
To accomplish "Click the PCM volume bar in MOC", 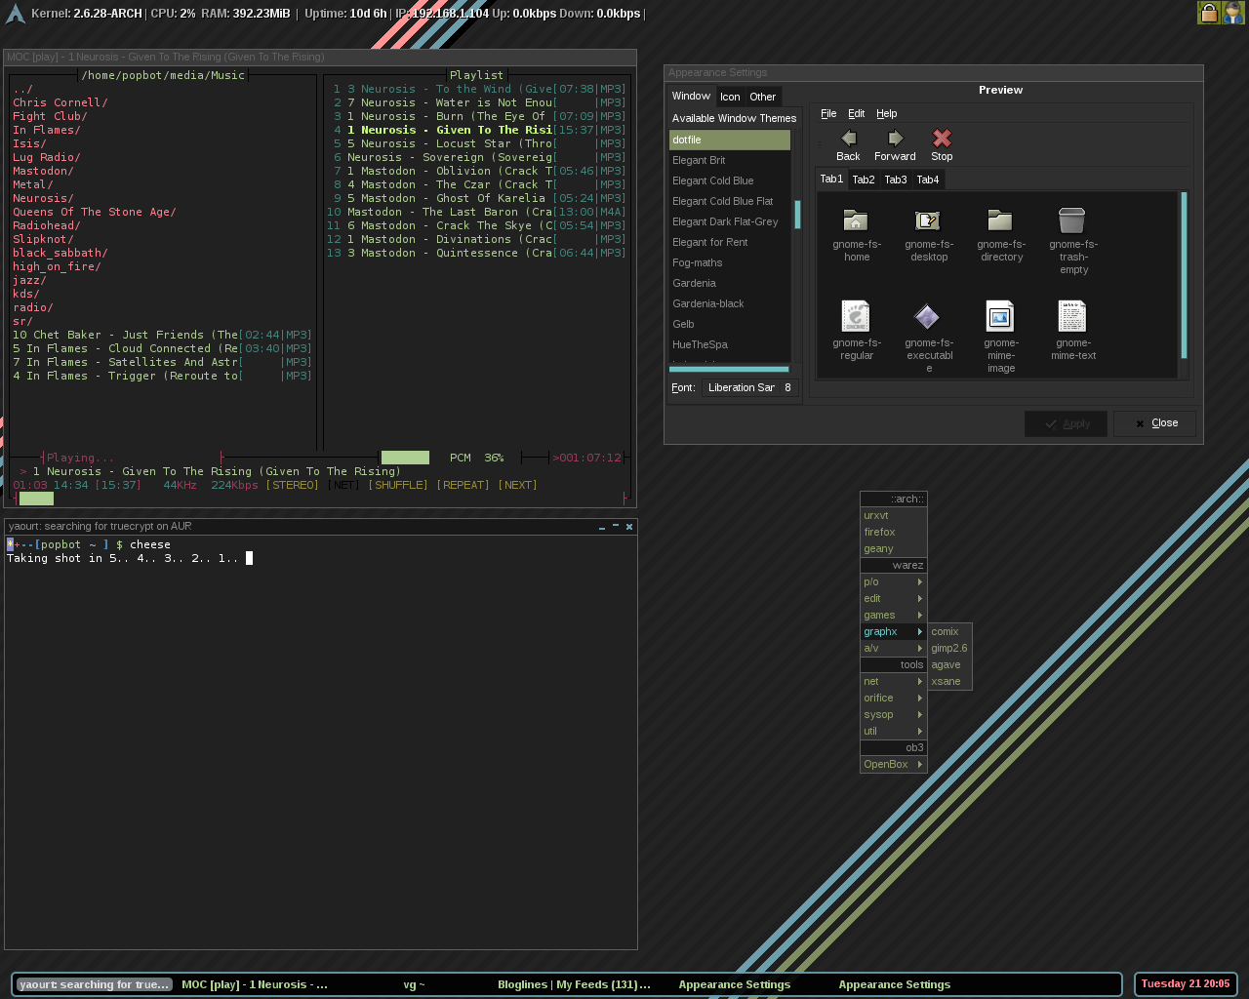I will (405, 458).
